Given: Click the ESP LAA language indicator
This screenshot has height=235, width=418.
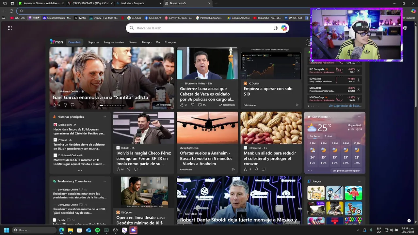Looking at the screenshot, I should 379,230.
